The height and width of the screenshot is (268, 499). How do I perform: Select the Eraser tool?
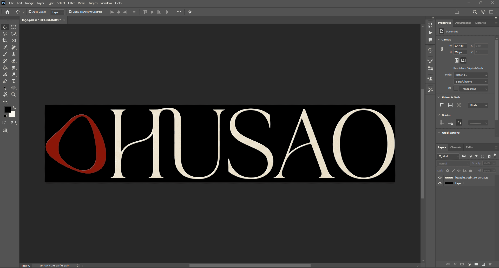tap(14, 61)
